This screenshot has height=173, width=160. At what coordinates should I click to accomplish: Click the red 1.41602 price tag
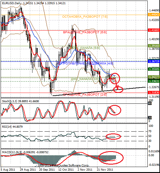[x=154, y=30]
